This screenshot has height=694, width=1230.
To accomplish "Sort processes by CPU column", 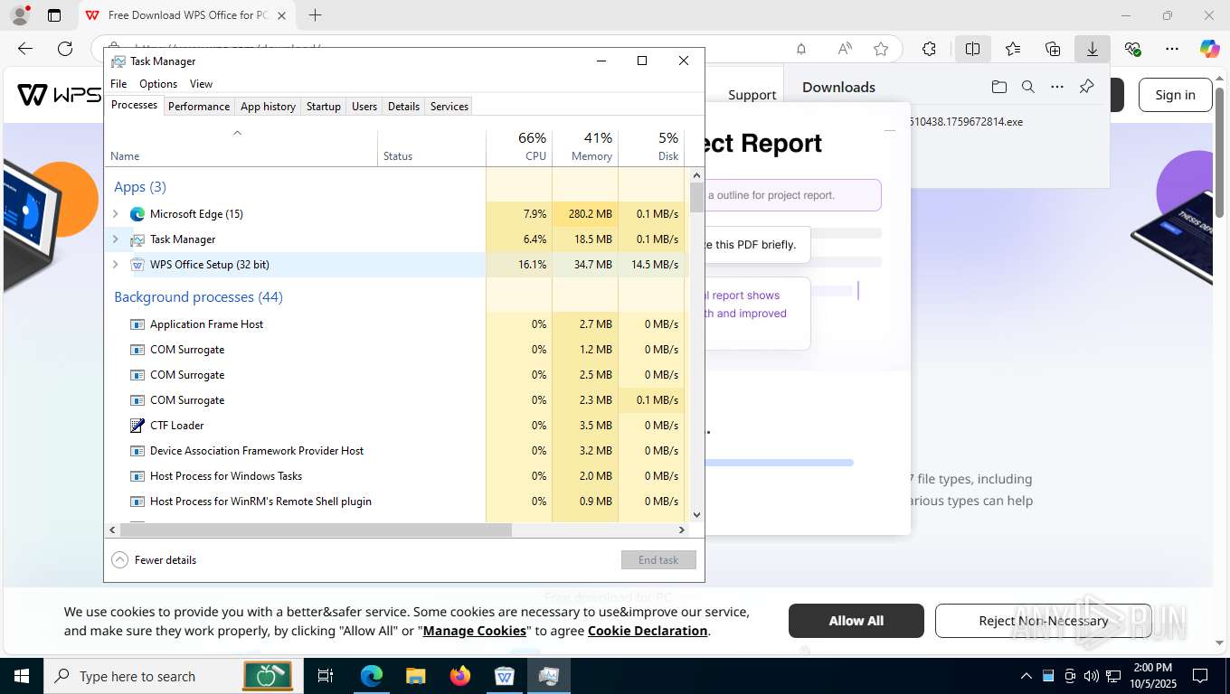I will (519, 146).
